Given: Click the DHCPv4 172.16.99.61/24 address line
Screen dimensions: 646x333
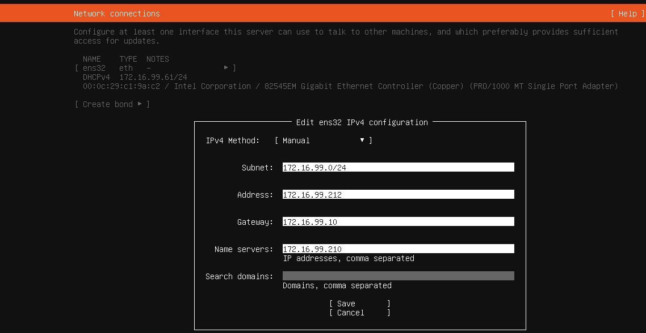Looking at the screenshot, I should coord(135,77).
